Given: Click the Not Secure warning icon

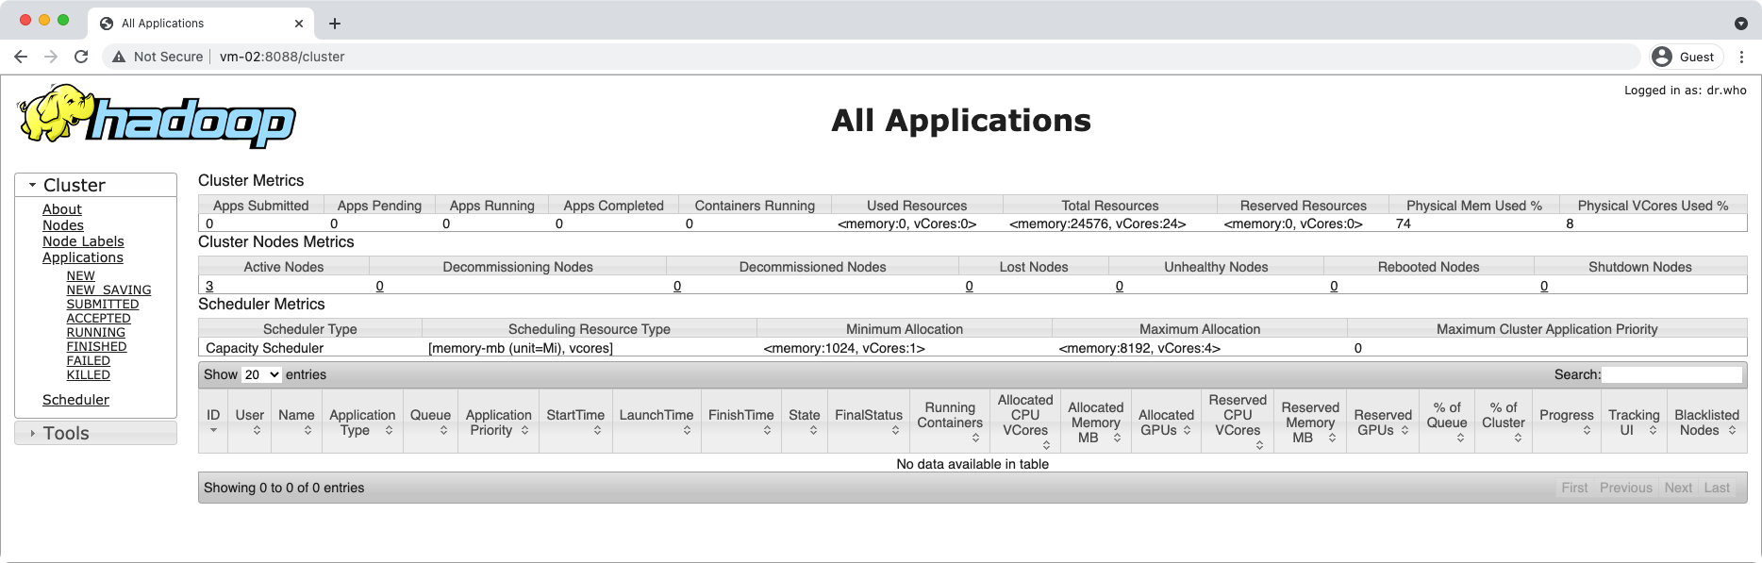Looking at the screenshot, I should [119, 57].
